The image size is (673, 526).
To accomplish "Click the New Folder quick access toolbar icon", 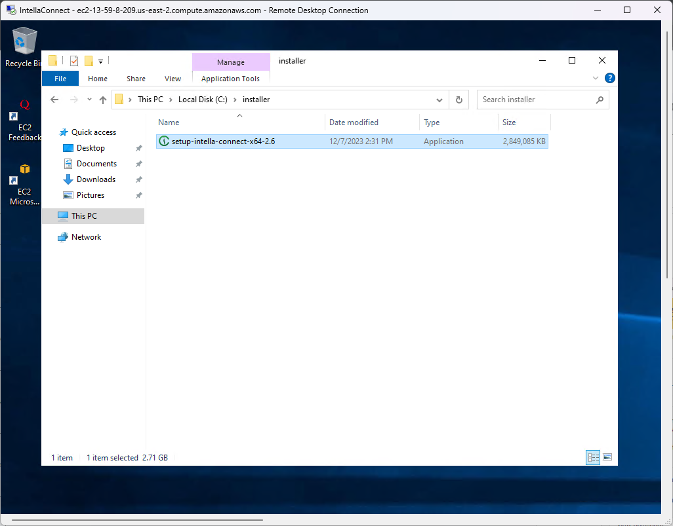I will (x=89, y=61).
